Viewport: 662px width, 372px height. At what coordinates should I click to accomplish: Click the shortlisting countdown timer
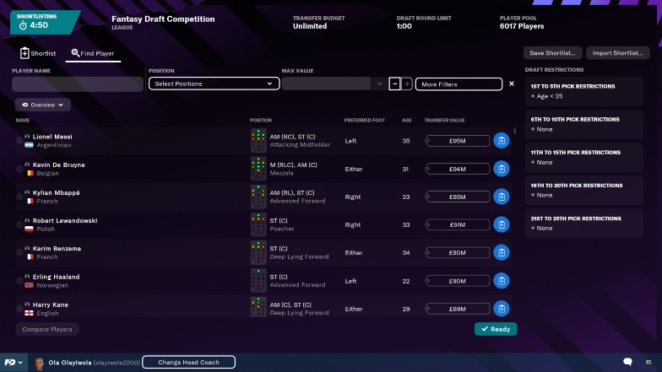coord(33,25)
